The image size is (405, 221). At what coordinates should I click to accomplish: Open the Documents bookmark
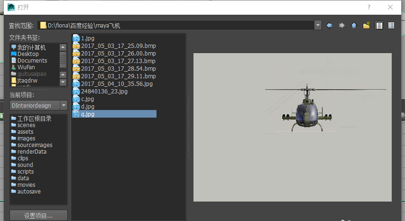click(32, 61)
